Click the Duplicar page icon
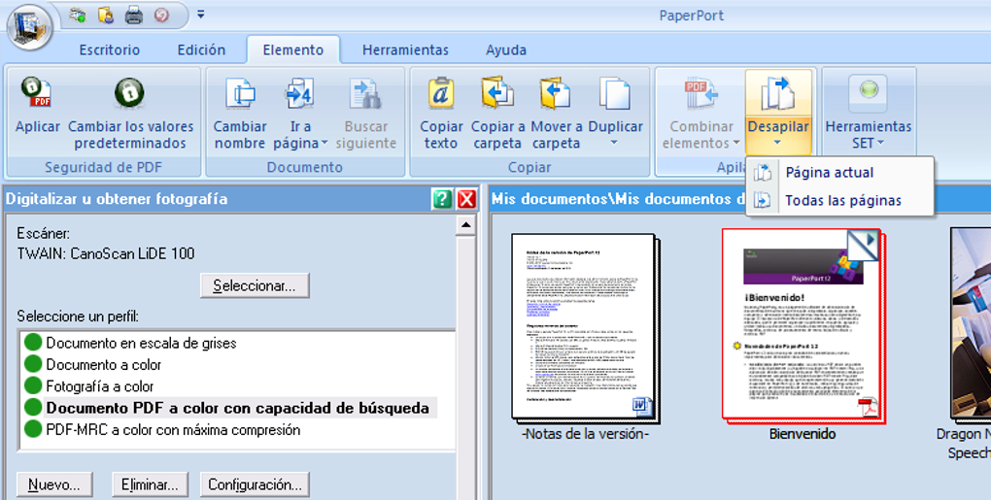Image resolution: width=991 pixels, height=500 pixels. pyautogui.click(x=615, y=94)
